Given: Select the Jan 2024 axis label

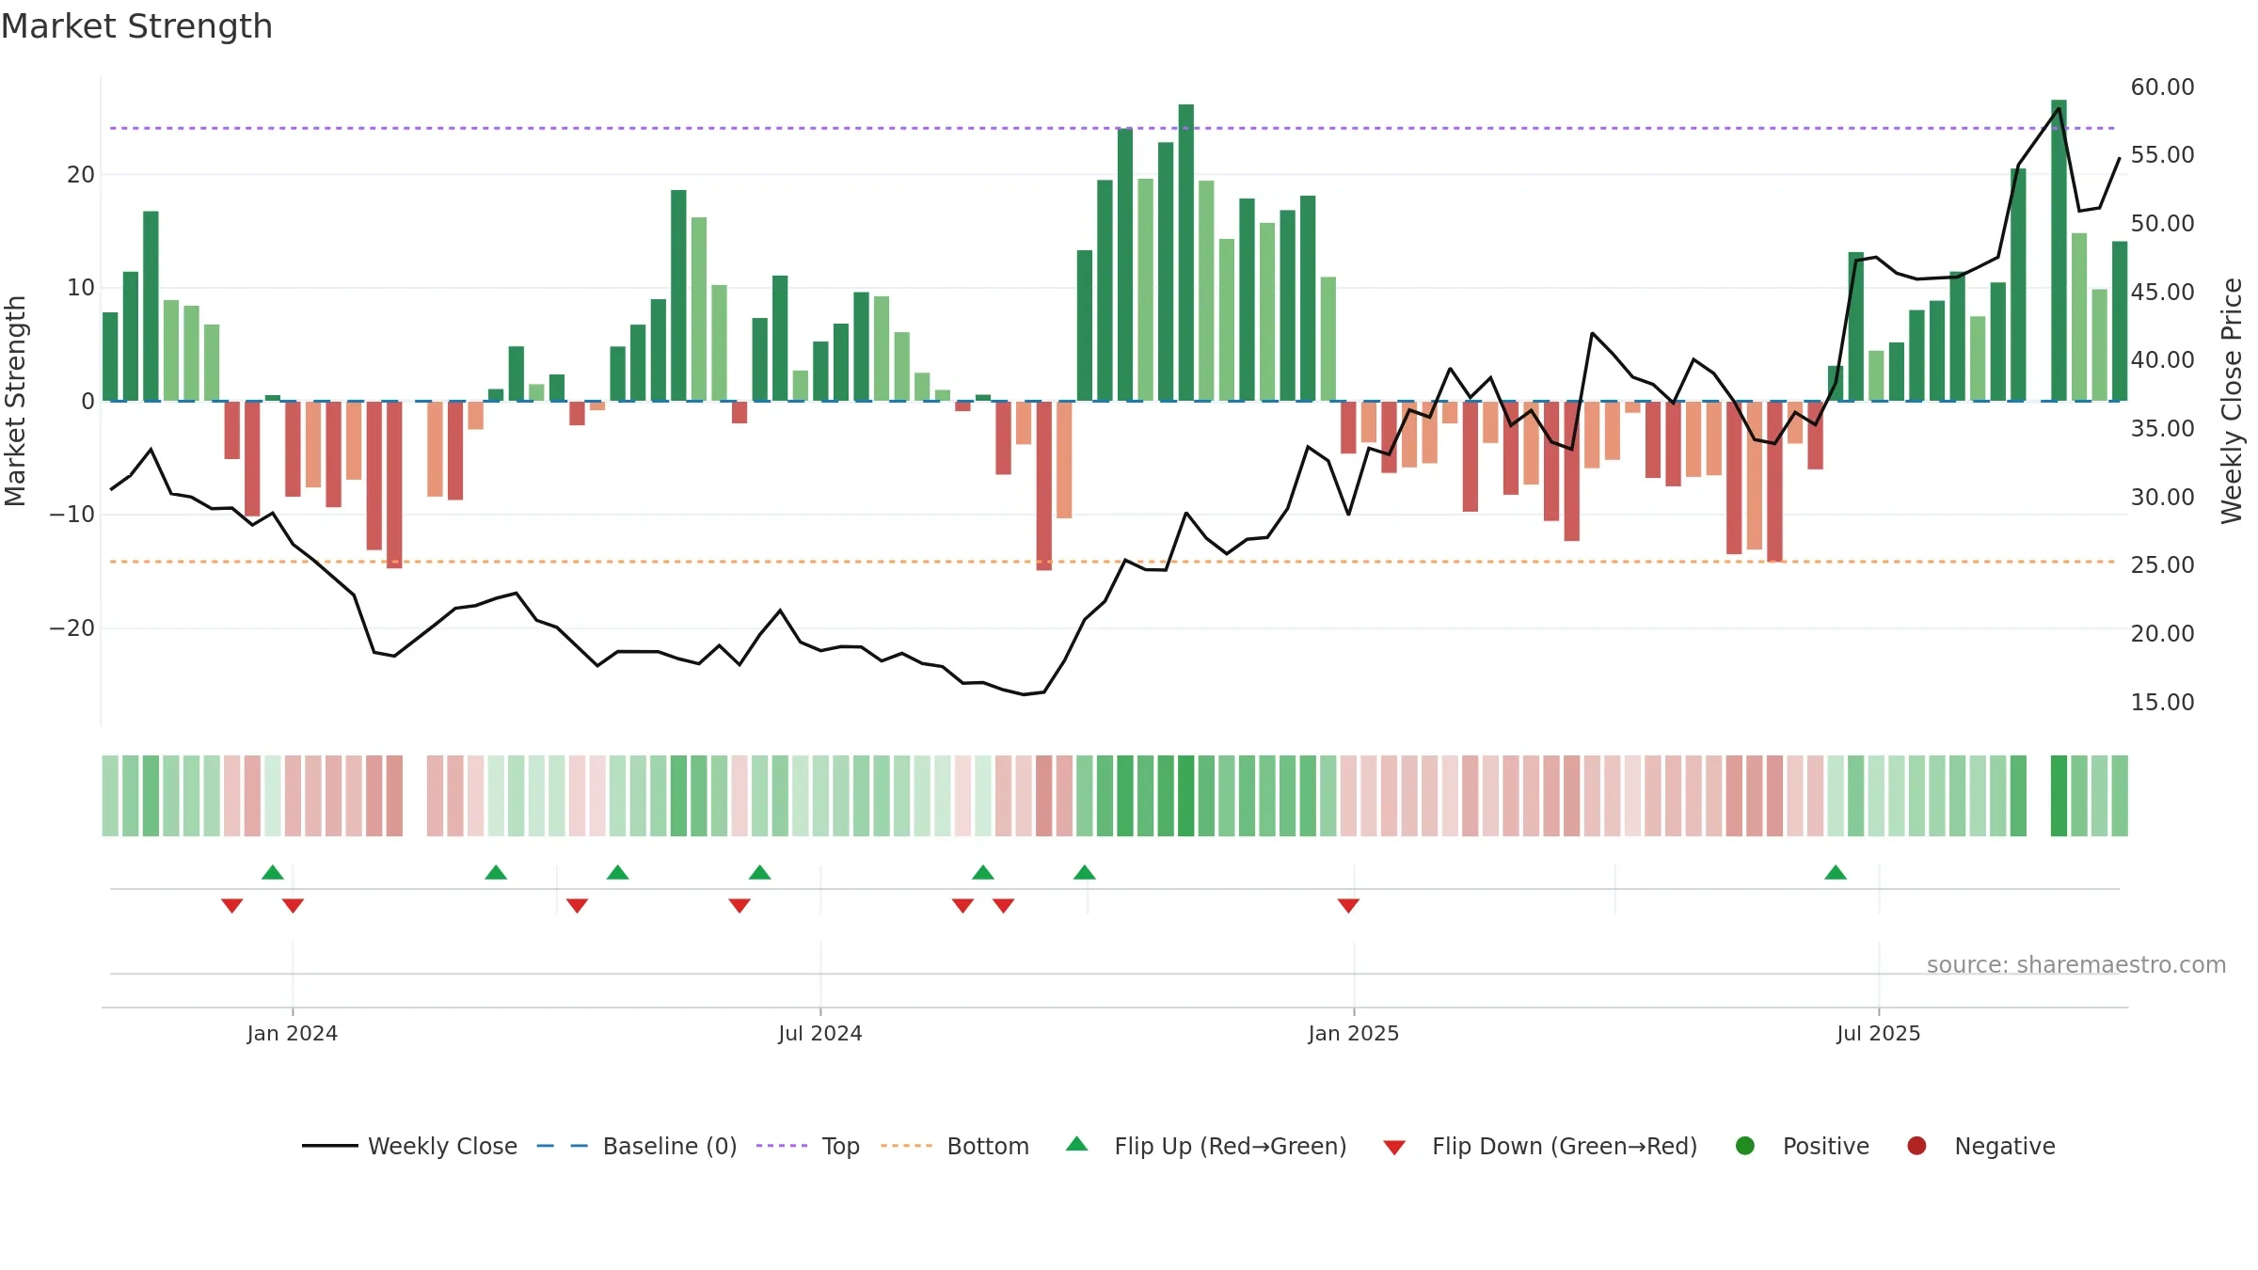Looking at the screenshot, I should pyautogui.click(x=293, y=1033).
